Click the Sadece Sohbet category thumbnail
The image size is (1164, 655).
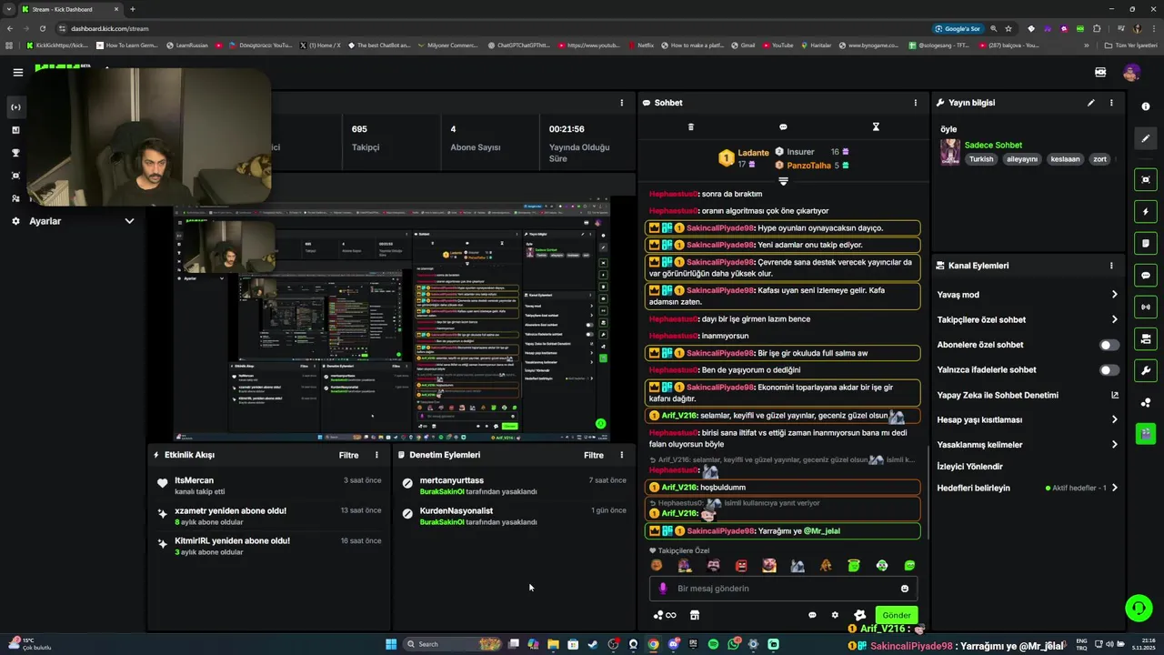coord(950,152)
